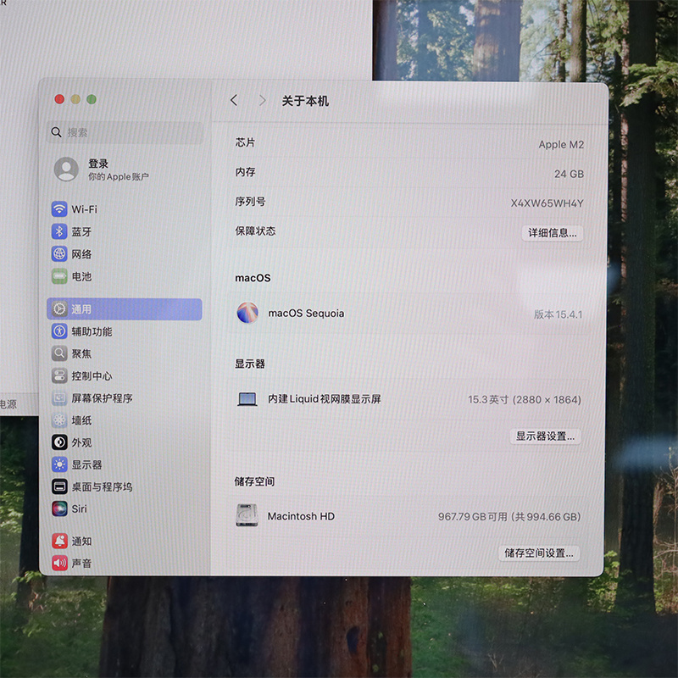Screen dimensions: 678x678
Task: Click the bold "macOS" section heading
Action: click(253, 278)
